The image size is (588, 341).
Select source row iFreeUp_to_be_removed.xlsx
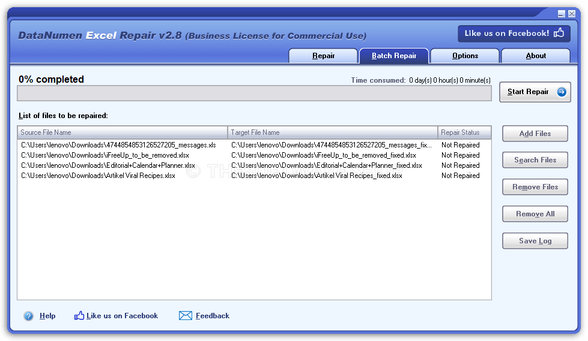[105, 155]
